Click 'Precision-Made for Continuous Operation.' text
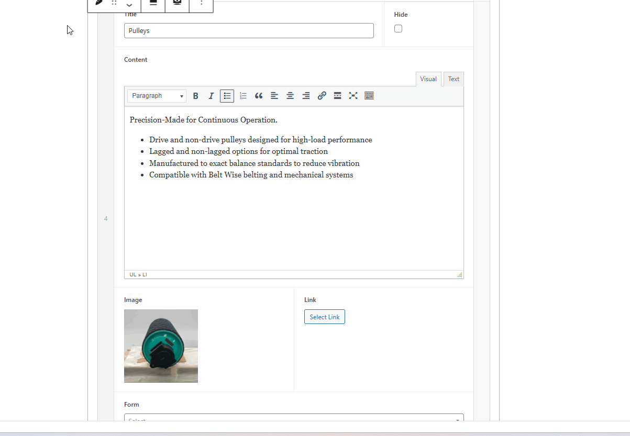Screen dimensions: 630x436 [204, 120]
